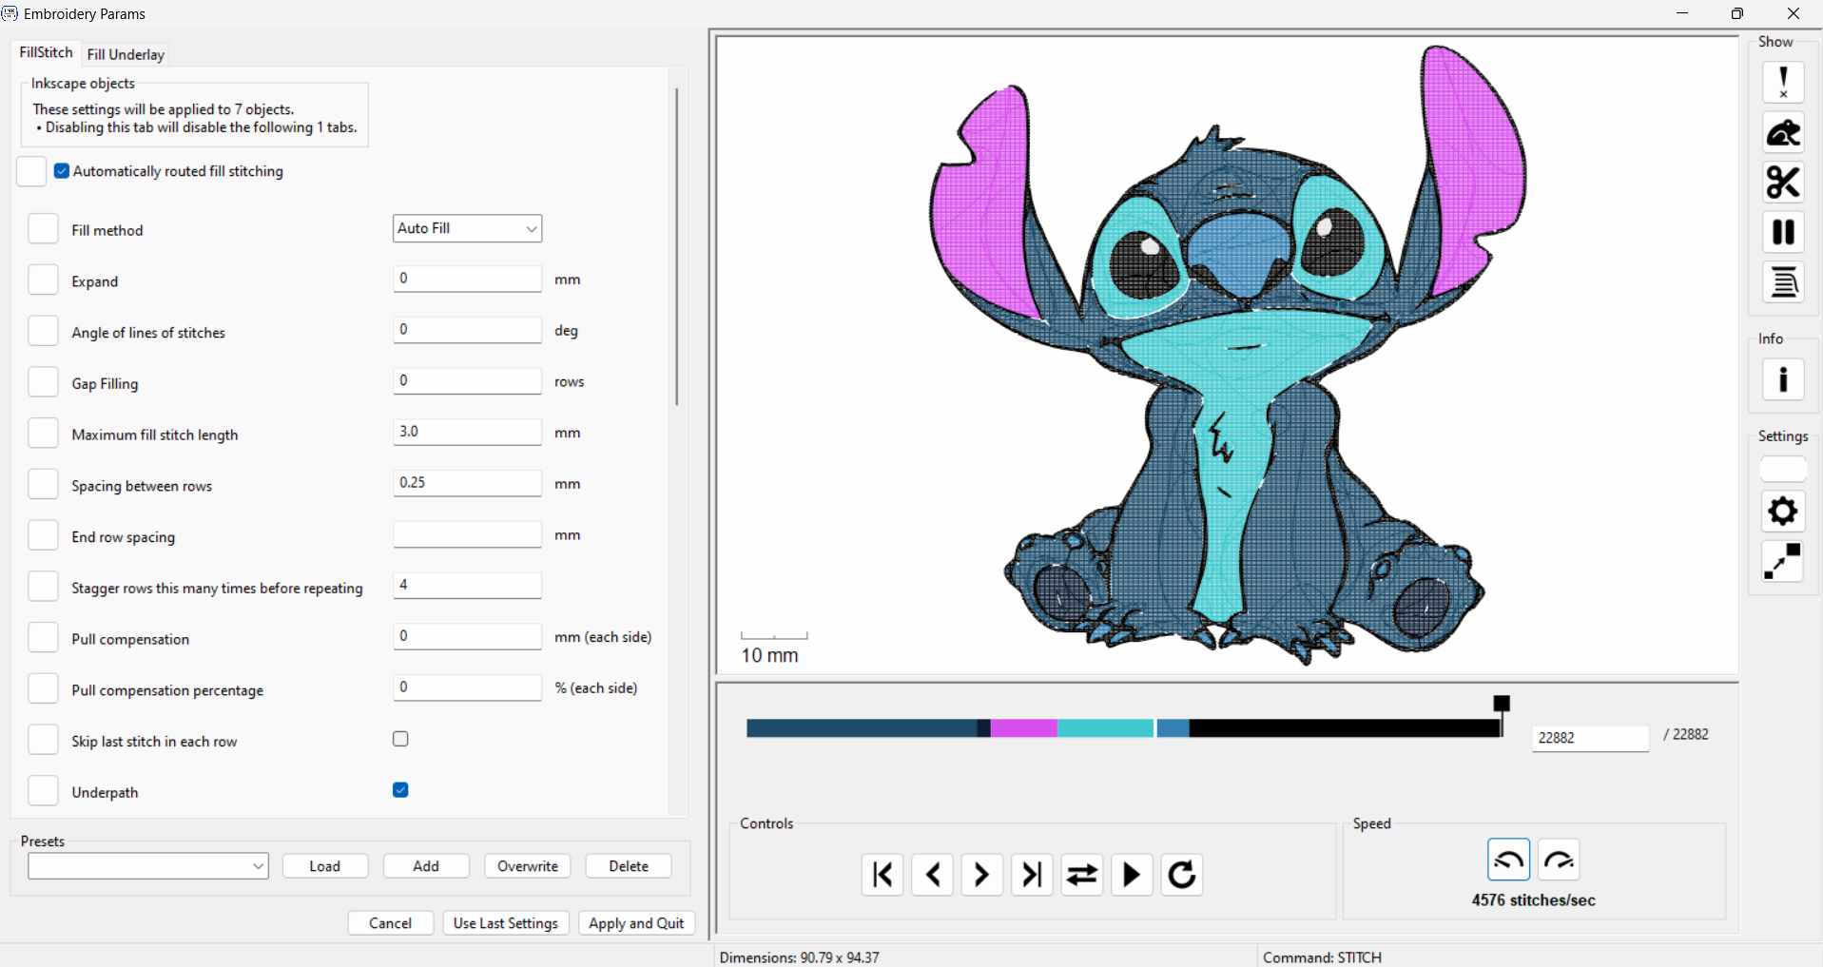Click the Angle of lines of stitches field
The height and width of the screenshot is (967, 1823).
pyautogui.click(x=467, y=330)
